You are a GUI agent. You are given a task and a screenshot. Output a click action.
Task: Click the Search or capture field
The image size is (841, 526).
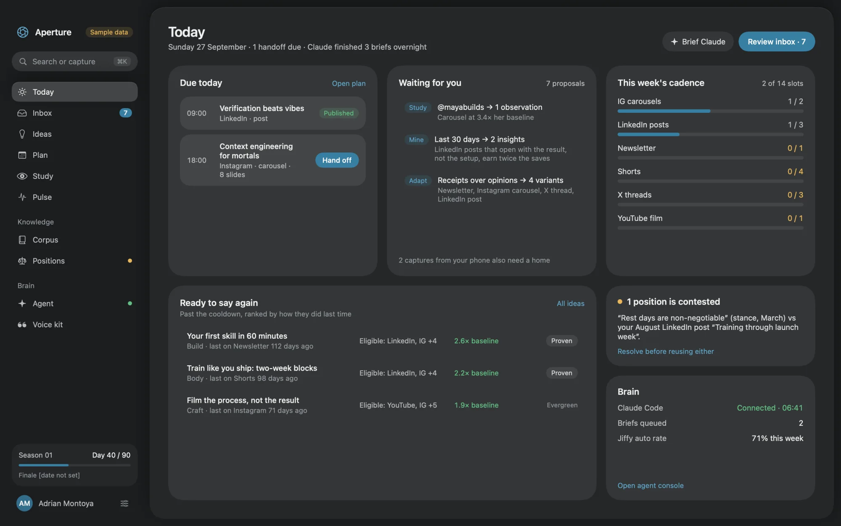click(74, 61)
